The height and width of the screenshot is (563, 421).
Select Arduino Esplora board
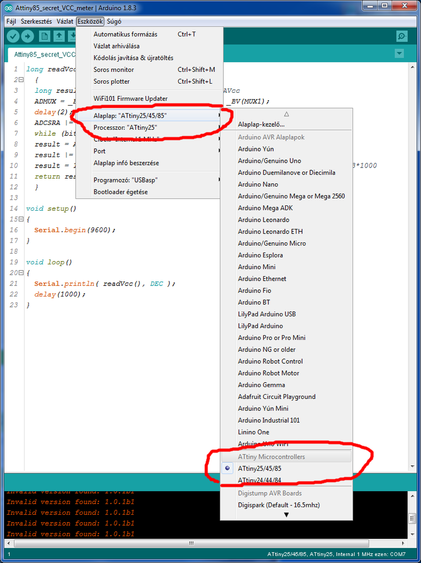tap(286, 255)
